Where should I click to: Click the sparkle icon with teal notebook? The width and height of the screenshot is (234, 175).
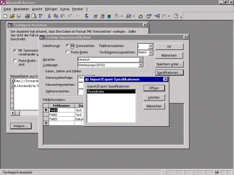[109, 16]
